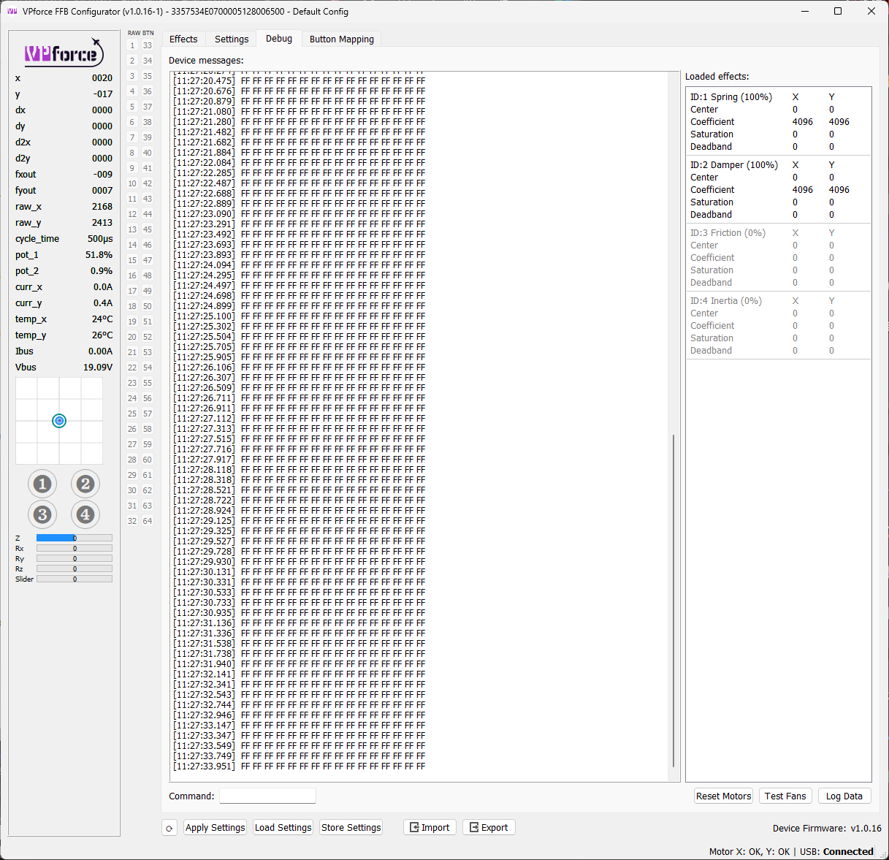Click the curr_y 0.4A reading
The width and height of the screenshot is (889, 860).
tap(64, 303)
